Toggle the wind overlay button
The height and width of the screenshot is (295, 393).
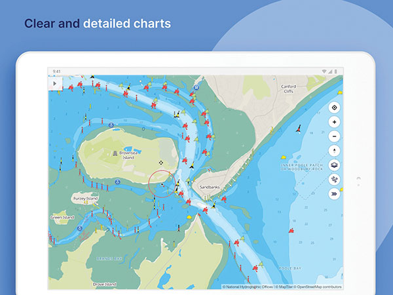click(x=334, y=180)
